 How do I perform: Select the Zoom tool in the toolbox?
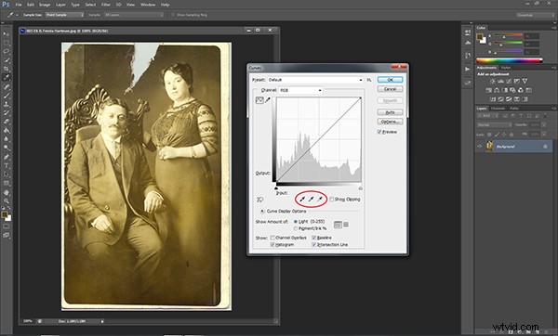(7, 201)
